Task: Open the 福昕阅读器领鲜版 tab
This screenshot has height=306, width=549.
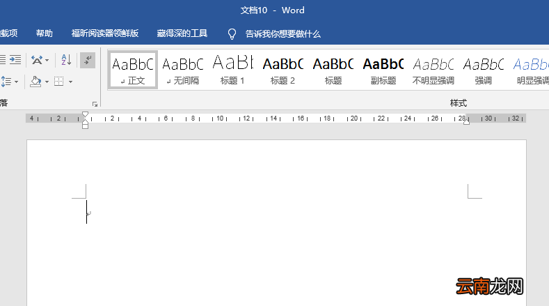Action: [105, 33]
